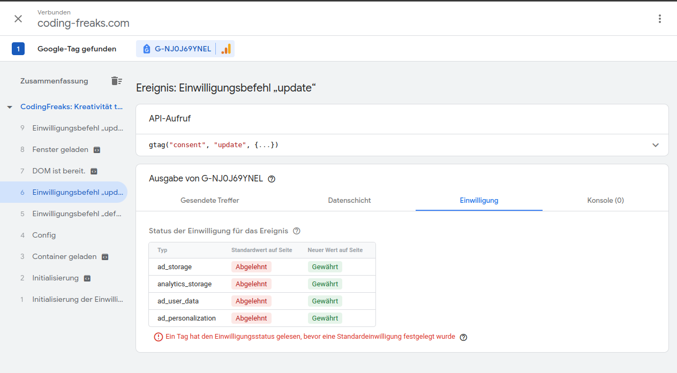Click the code icon beside Fenster geladen
The width and height of the screenshot is (677, 373).
pos(96,149)
